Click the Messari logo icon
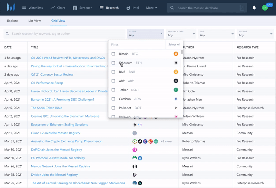Screen dimensions: 276x188 [x=11, y=7]
